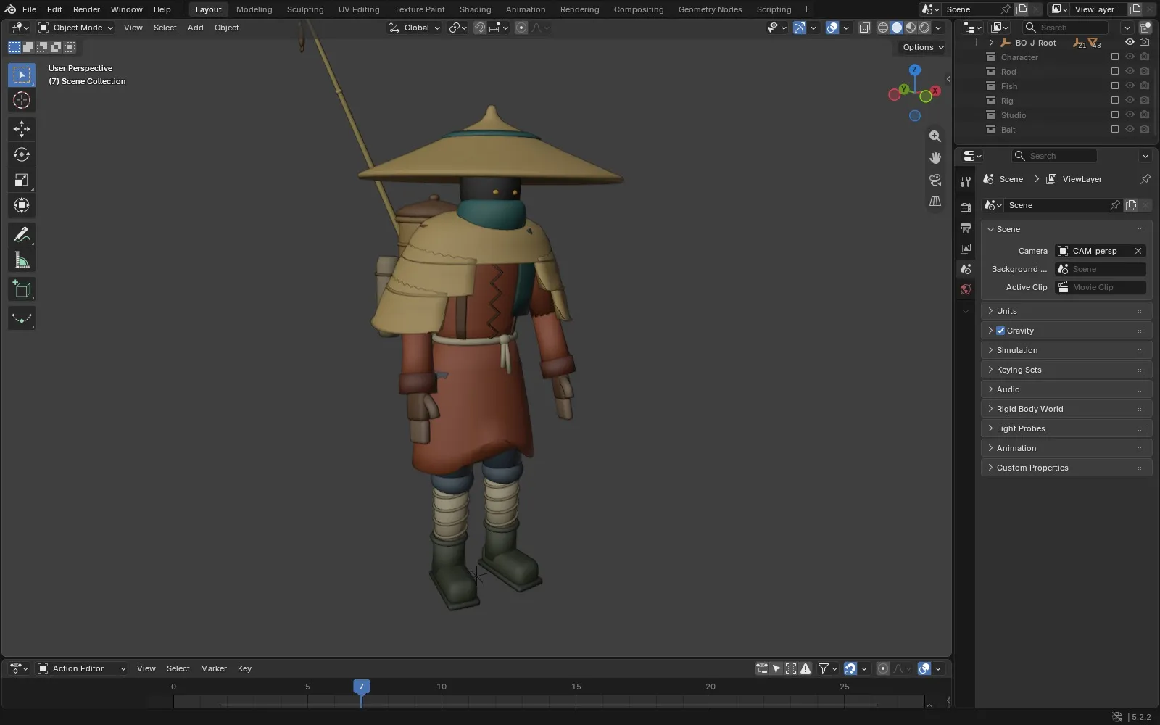This screenshot has width=1160, height=725.
Task: Enable the Character collection checkbox
Action: click(x=1115, y=57)
